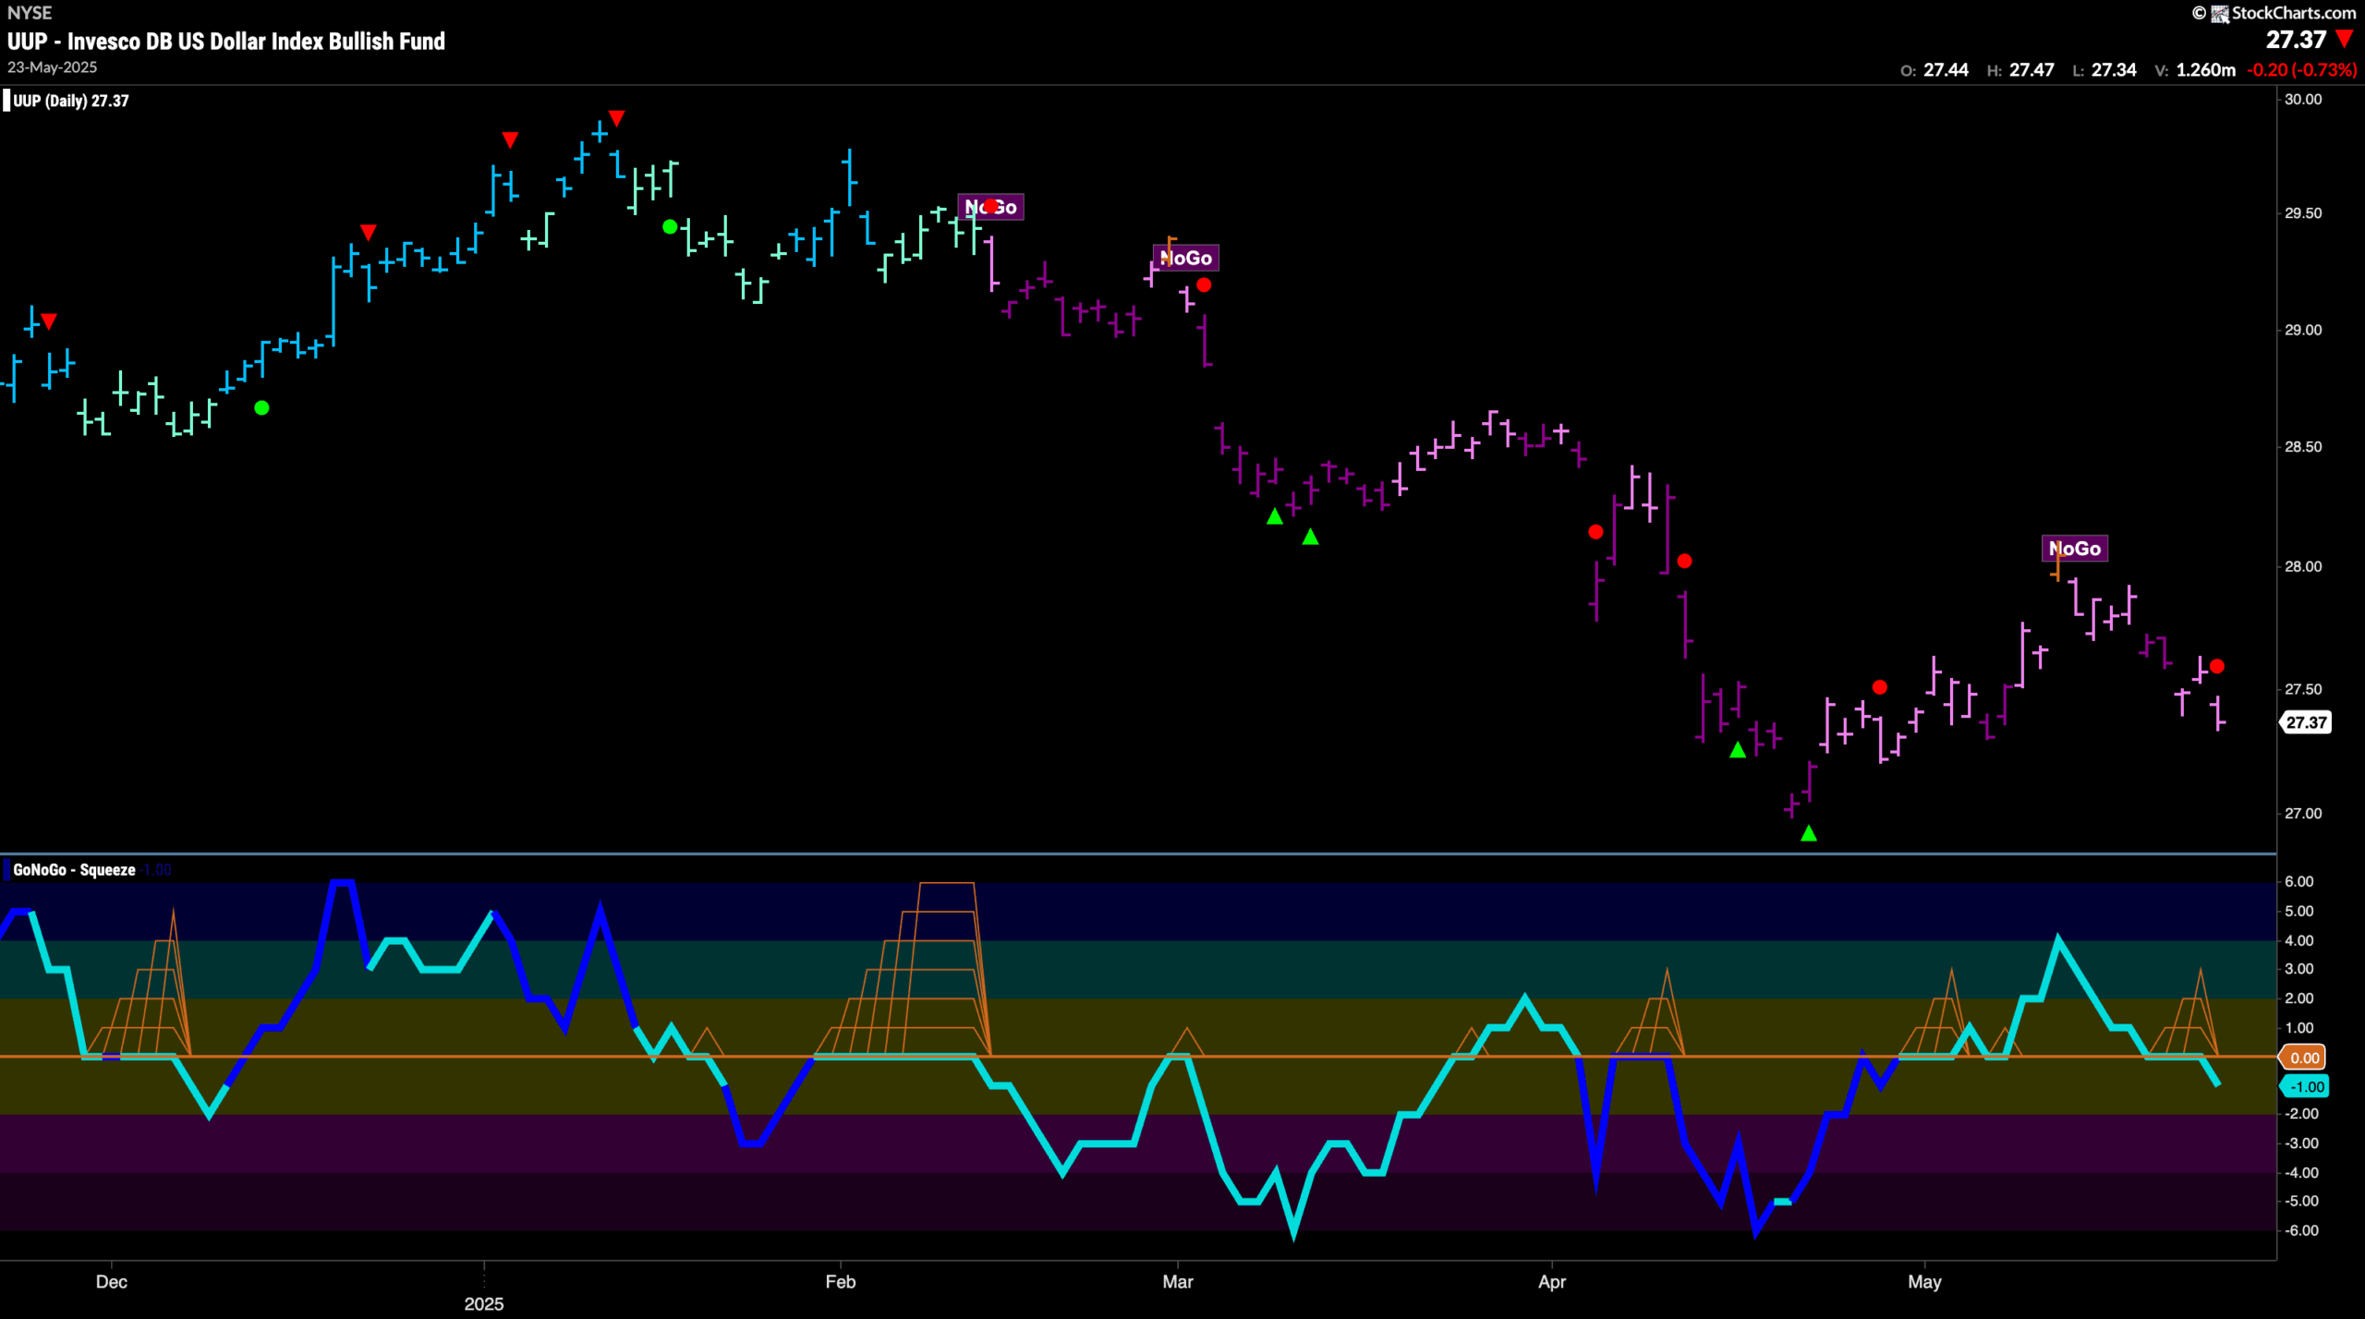Click the 28.50 price axis label
Screen dimensions: 2365x1319
click(2302, 447)
